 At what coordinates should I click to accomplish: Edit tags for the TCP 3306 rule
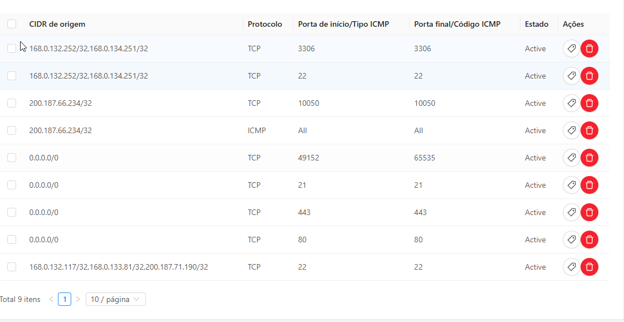[x=571, y=48]
